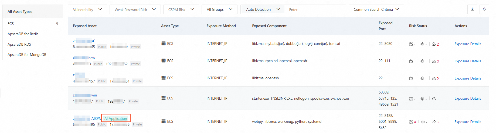Image resolution: width=496 pixels, height=133 pixels.
Task: Click weak password icon in the AISPM row
Action: (x=423, y=122)
